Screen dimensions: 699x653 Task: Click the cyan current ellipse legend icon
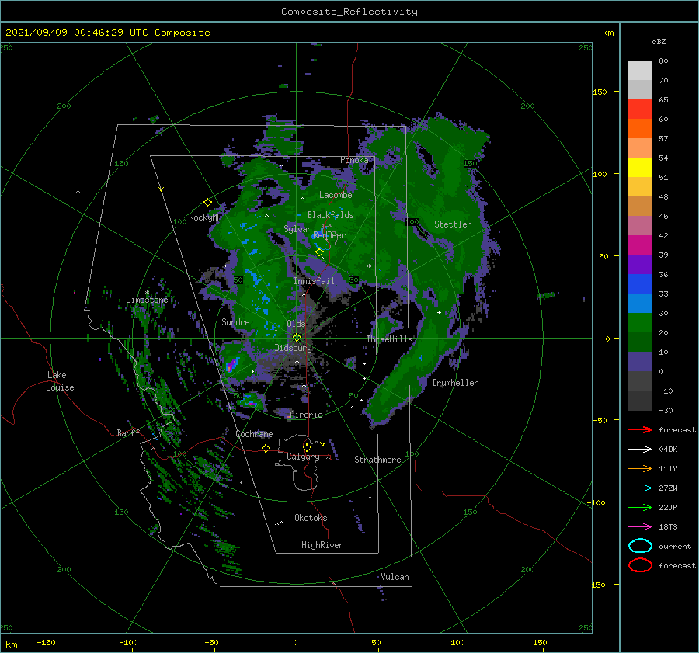pyautogui.click(x=640, y=546)
